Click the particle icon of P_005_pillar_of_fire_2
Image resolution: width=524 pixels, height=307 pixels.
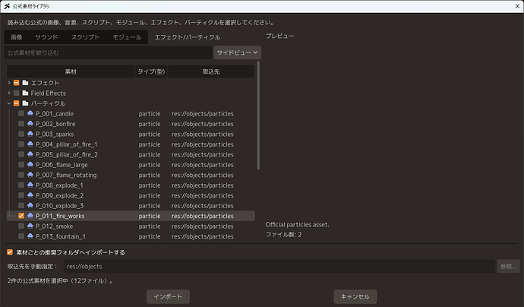coord(30,154)
